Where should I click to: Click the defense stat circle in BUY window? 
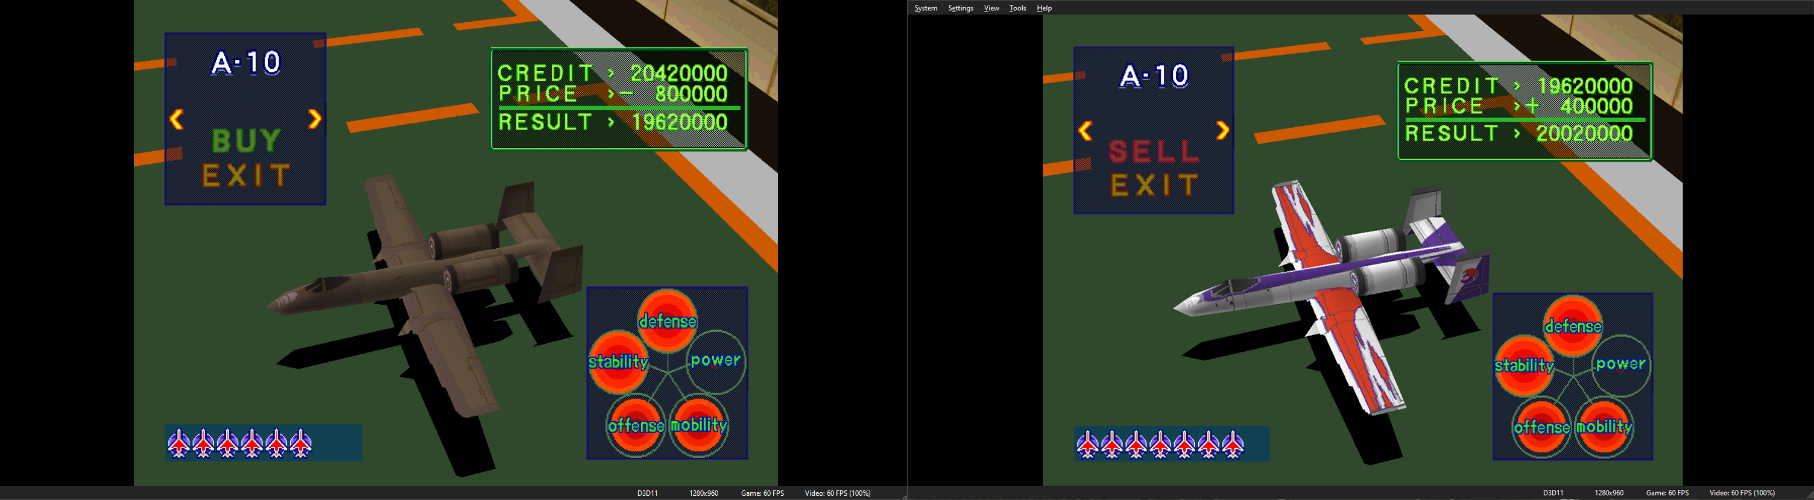pos(668,320)
